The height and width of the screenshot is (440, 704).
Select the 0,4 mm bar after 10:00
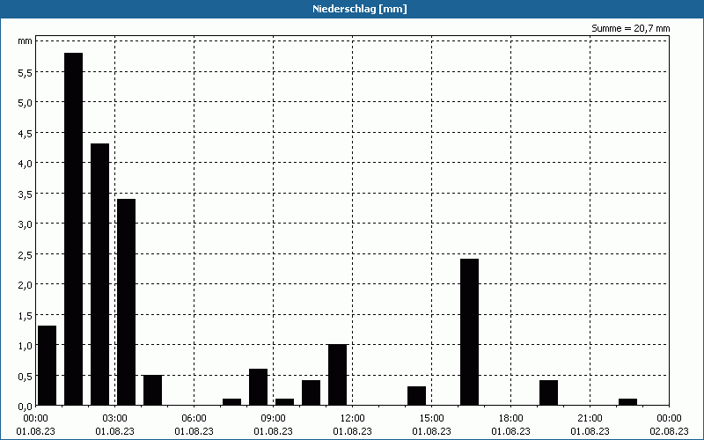coord(312,392)
